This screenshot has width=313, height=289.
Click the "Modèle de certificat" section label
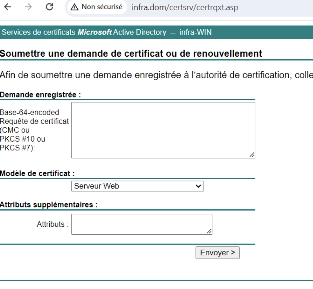coord(37,173)
